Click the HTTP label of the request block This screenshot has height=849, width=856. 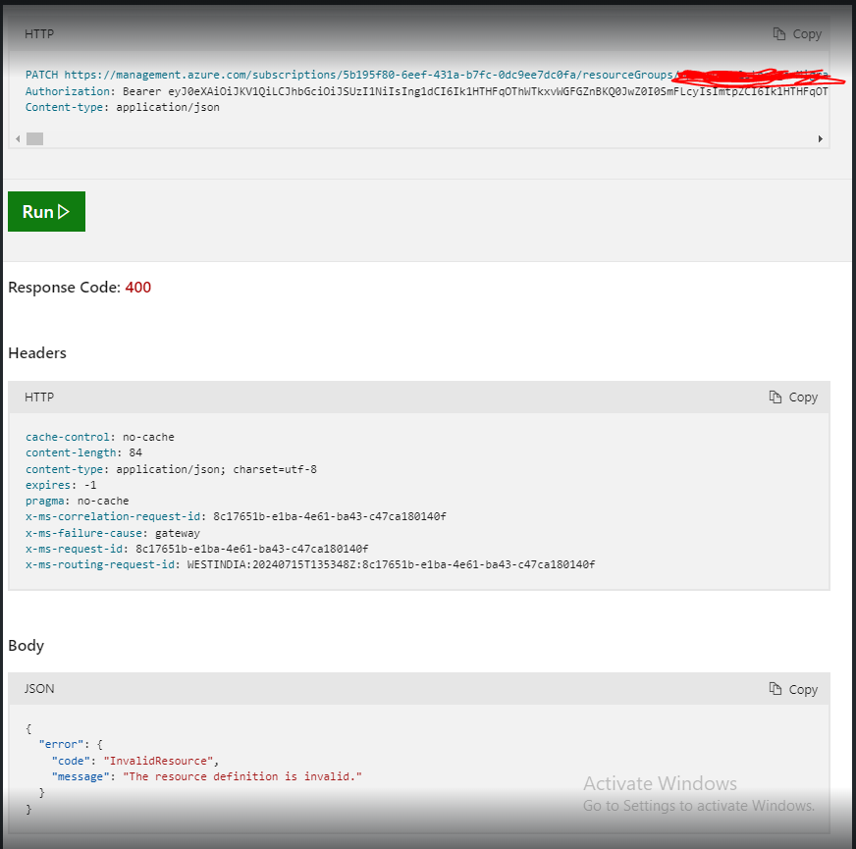coord(39,33)
